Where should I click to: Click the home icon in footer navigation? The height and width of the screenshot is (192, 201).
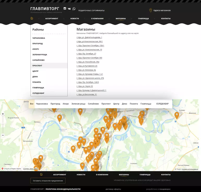pyautogui.click(x=41, y=174)
